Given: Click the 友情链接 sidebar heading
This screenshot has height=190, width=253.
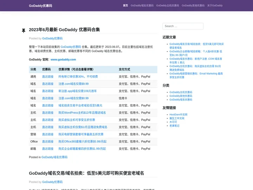Looking at the screenshot, I should [x=169, y=108].
